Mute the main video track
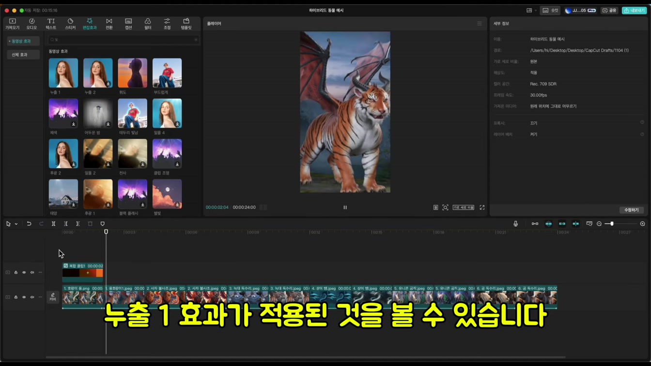Screen dimensions: 651x366 point(32,297)
